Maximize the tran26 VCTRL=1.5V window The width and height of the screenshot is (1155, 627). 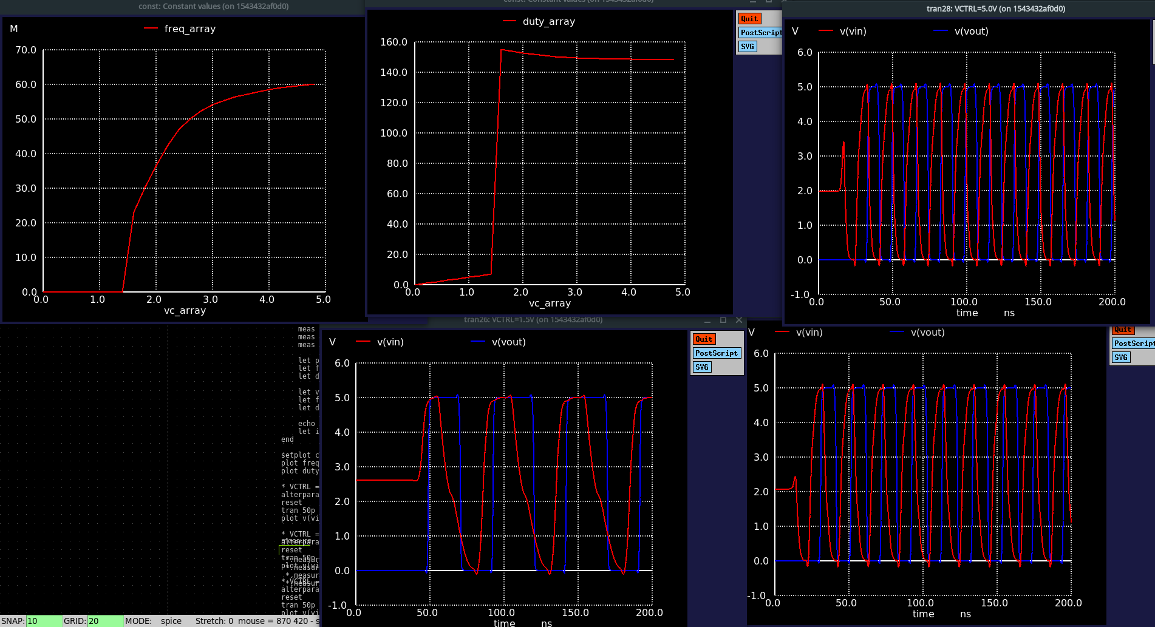[723, 320]
